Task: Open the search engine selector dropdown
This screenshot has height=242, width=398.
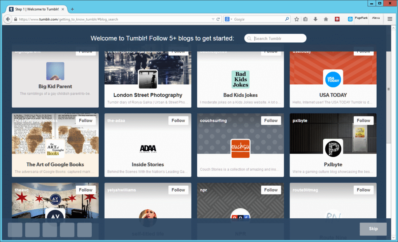Action: coord(229,19)
